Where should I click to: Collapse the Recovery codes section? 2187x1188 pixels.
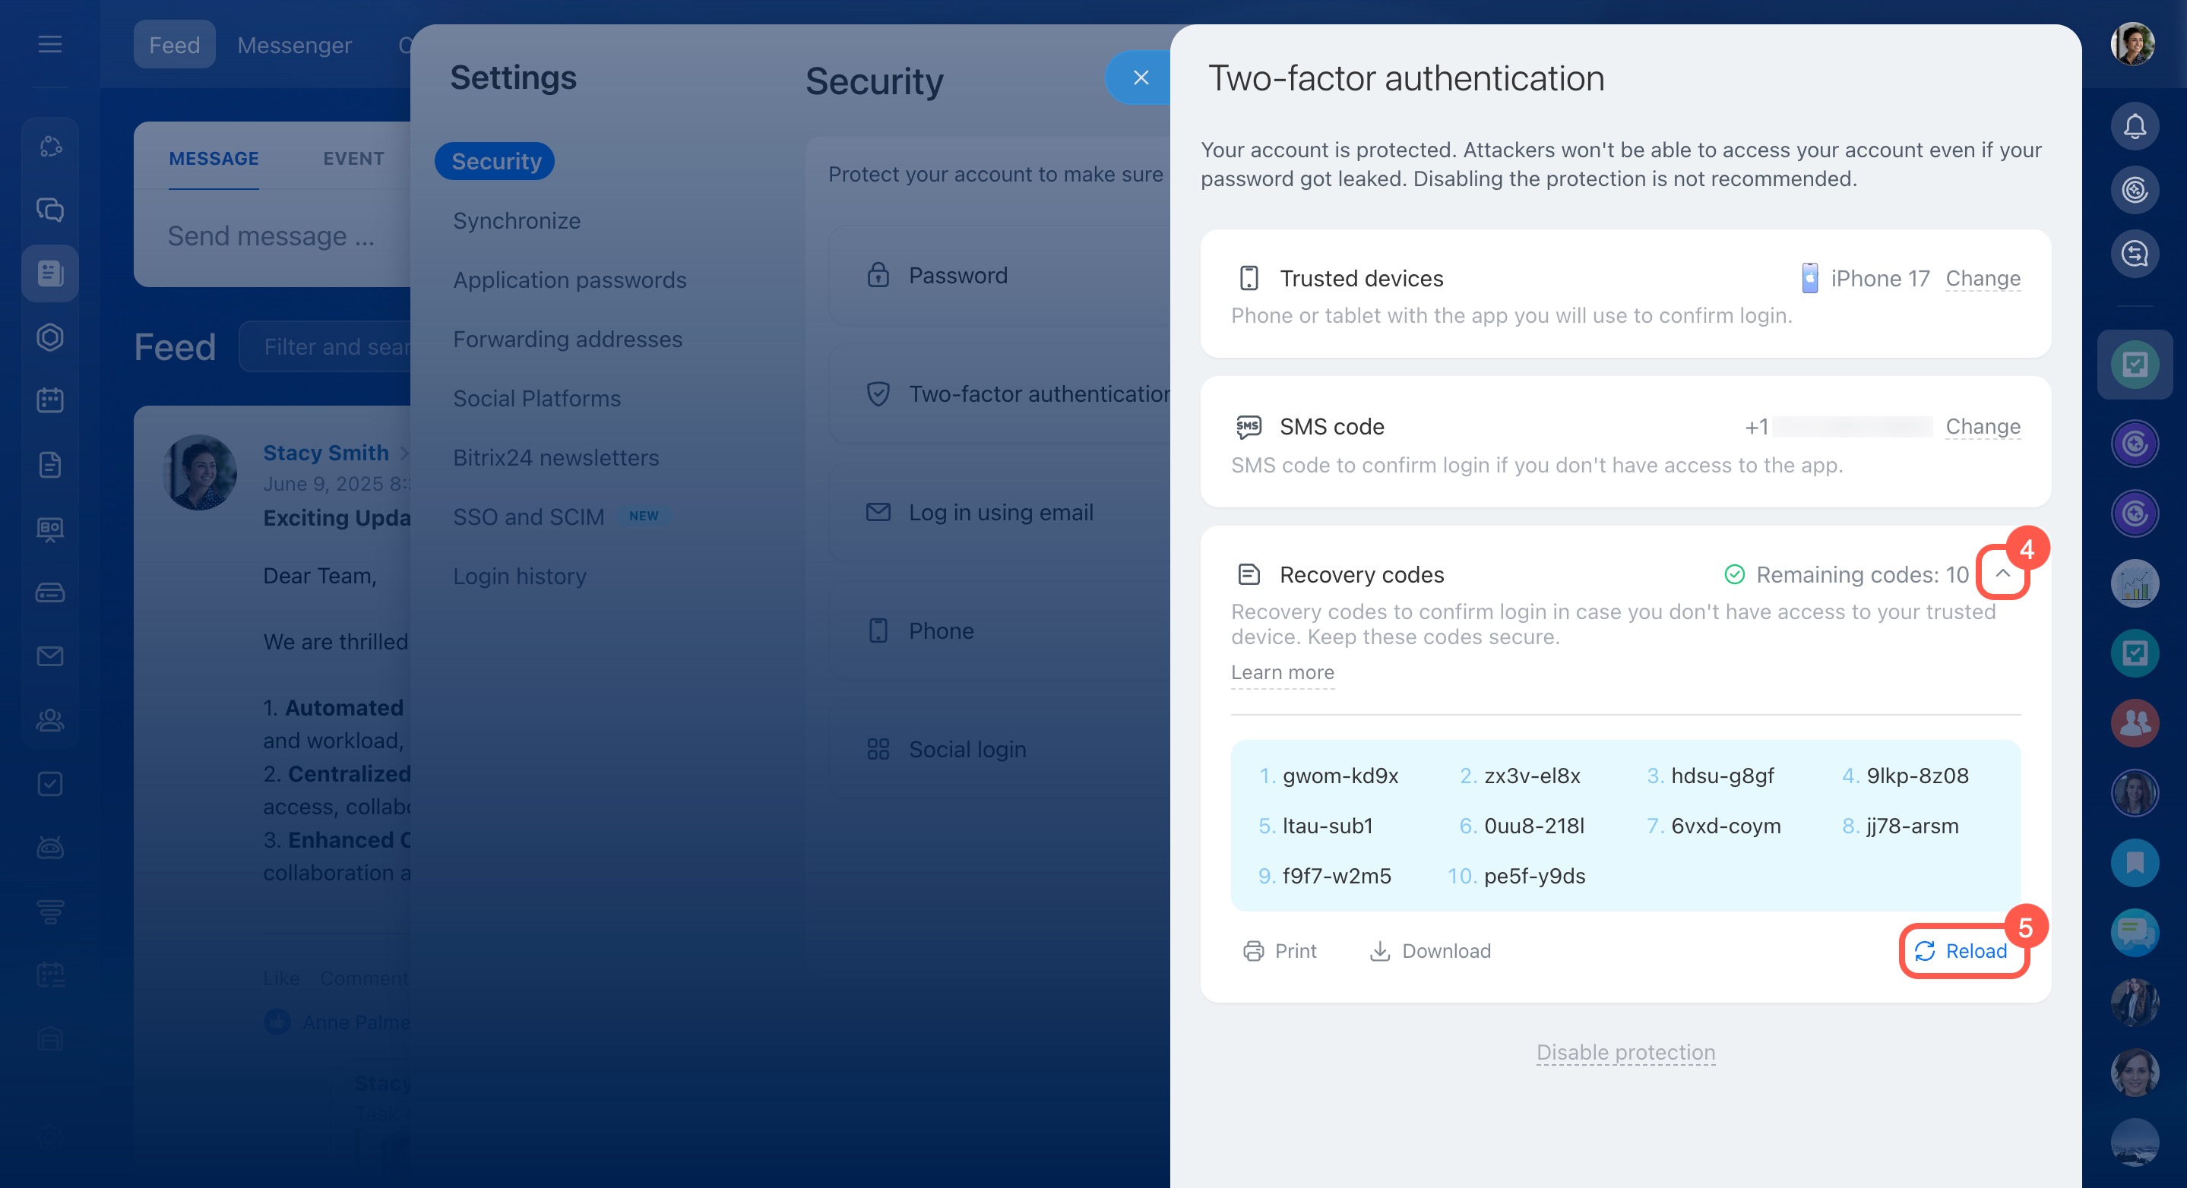tap(2002, 573)
